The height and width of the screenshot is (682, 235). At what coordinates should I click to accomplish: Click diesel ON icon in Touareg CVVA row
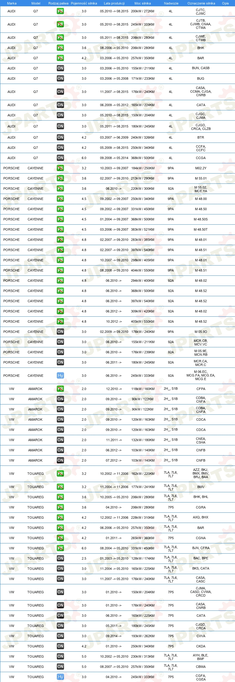point(60,636)
